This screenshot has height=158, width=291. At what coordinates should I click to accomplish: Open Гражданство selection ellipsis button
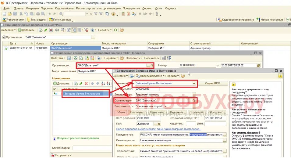pos(225,135)
